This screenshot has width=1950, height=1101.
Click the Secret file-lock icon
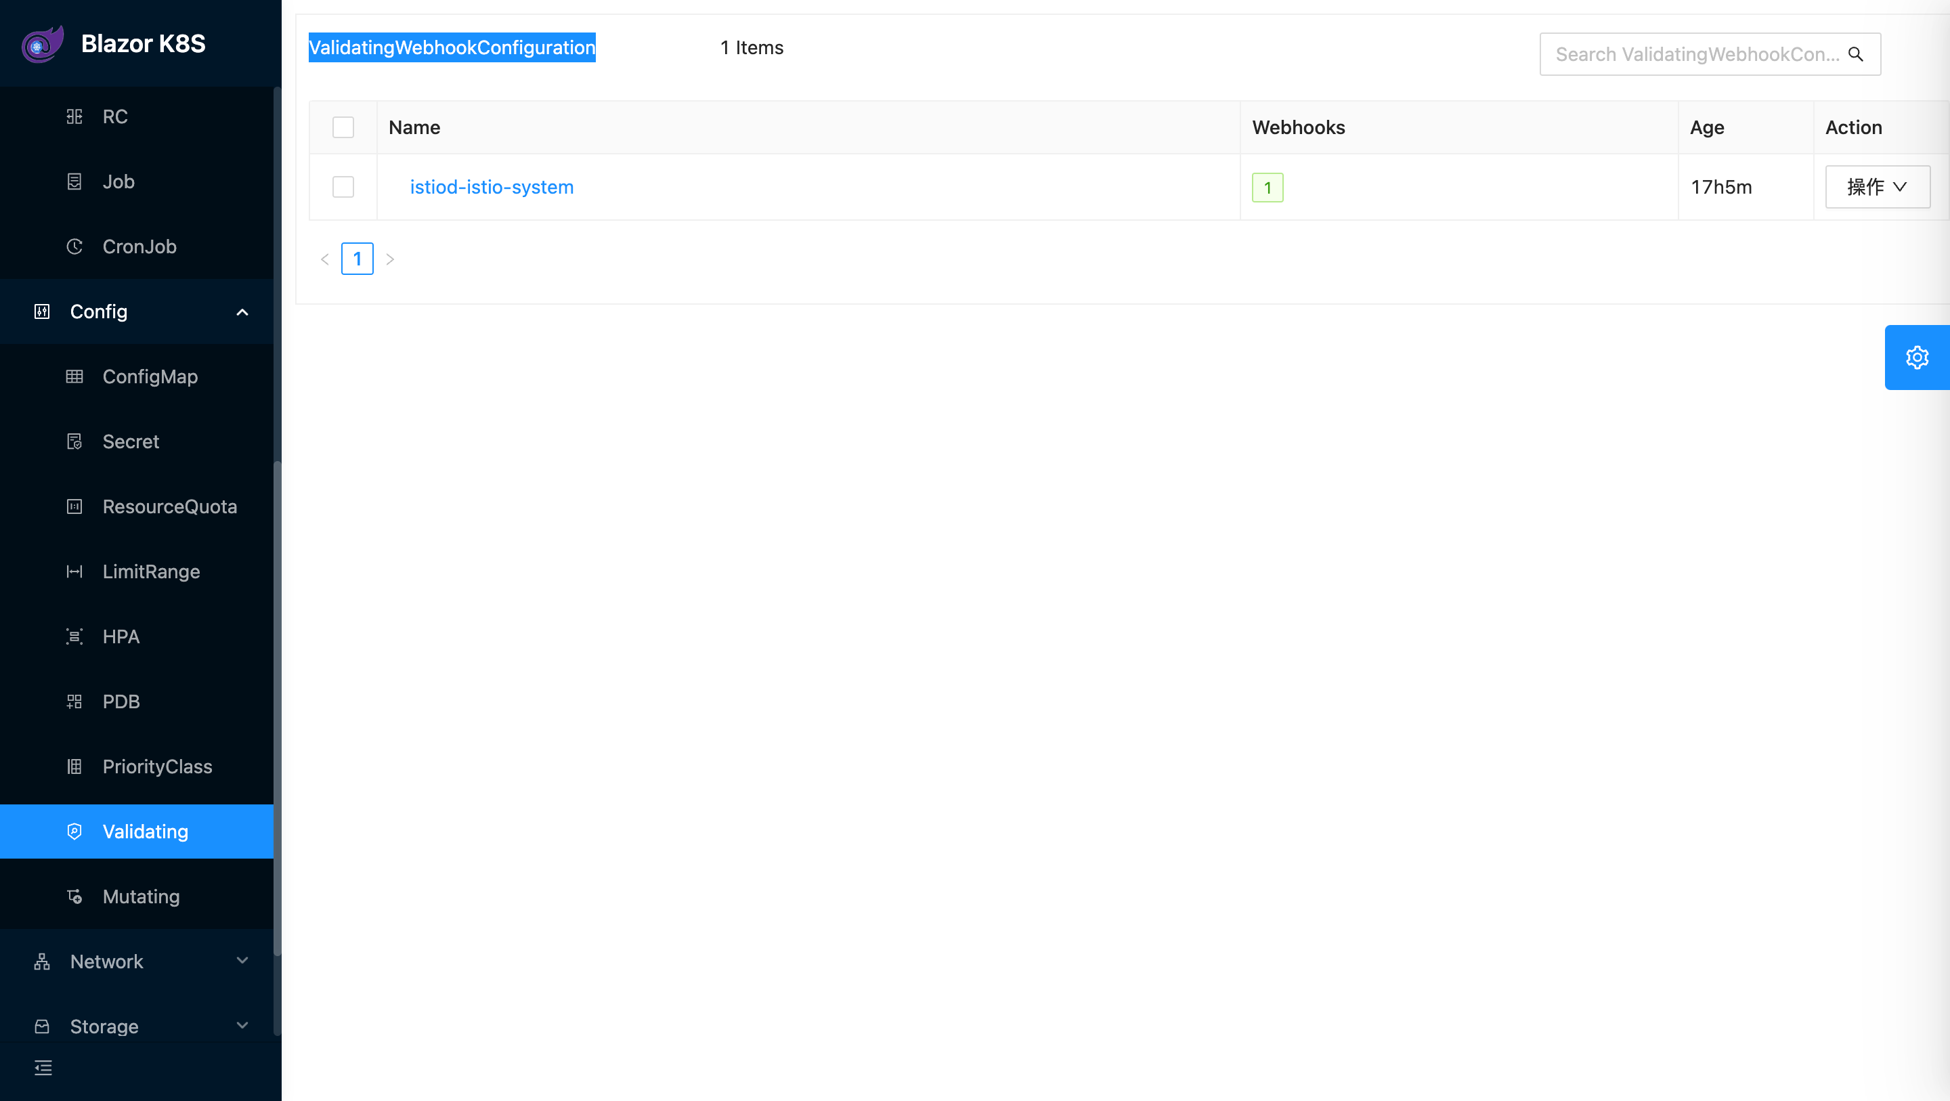pos(74,441)
